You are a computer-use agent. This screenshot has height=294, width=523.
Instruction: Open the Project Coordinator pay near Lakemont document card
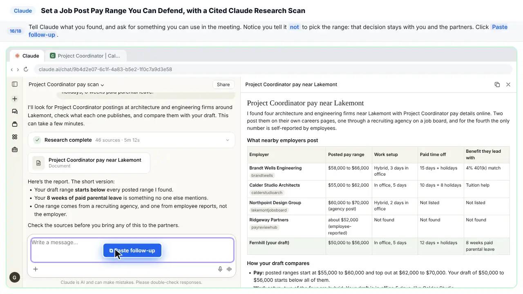click(x=89, y=163)
